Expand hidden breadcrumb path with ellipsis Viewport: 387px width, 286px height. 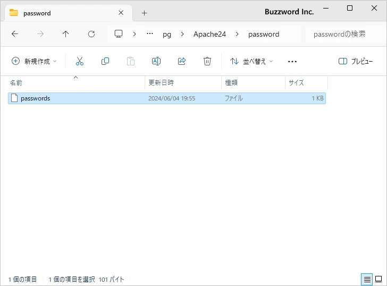(150, 34)
